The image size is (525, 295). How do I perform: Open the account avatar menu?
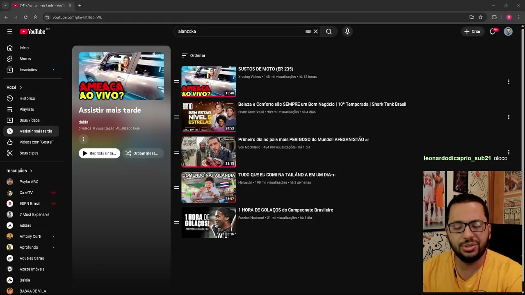508,32
